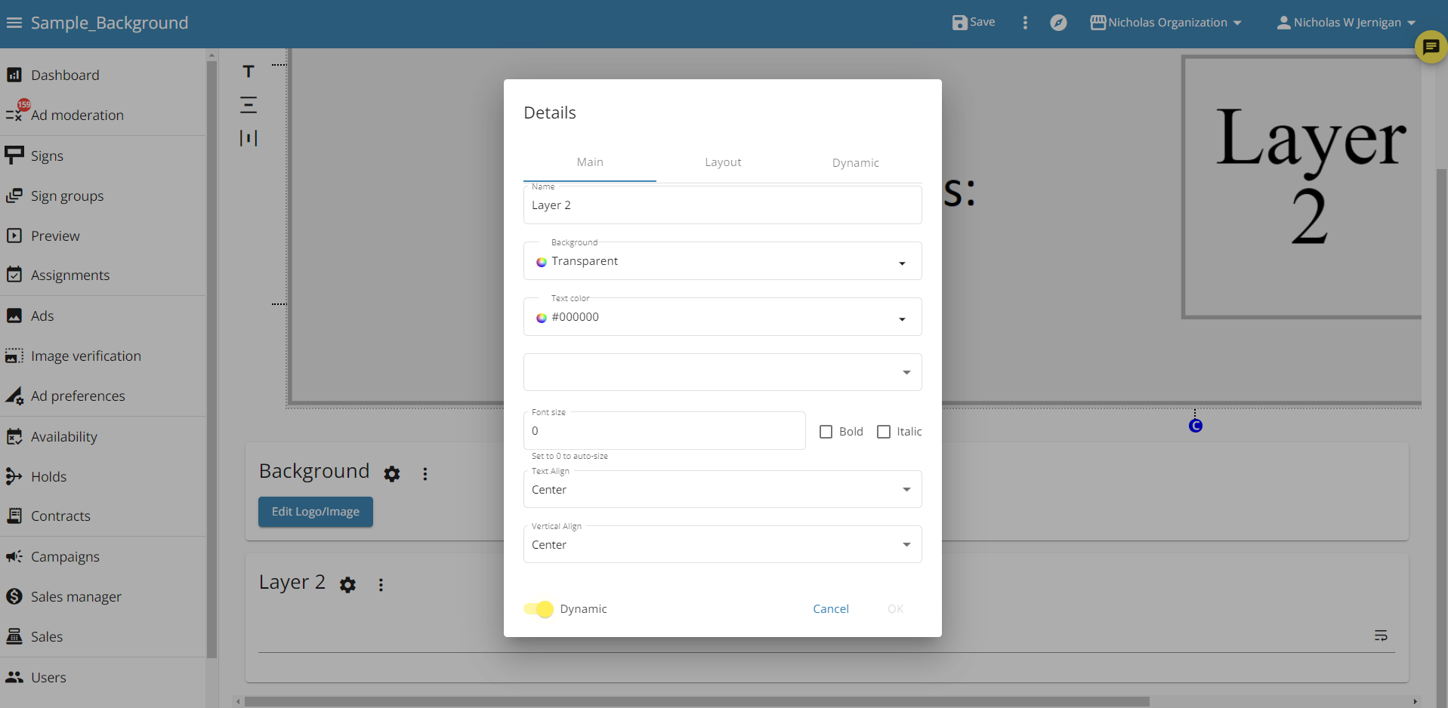The image size is (1448, 708).
Task: Open Background layer gear settings
Action: 391,474
